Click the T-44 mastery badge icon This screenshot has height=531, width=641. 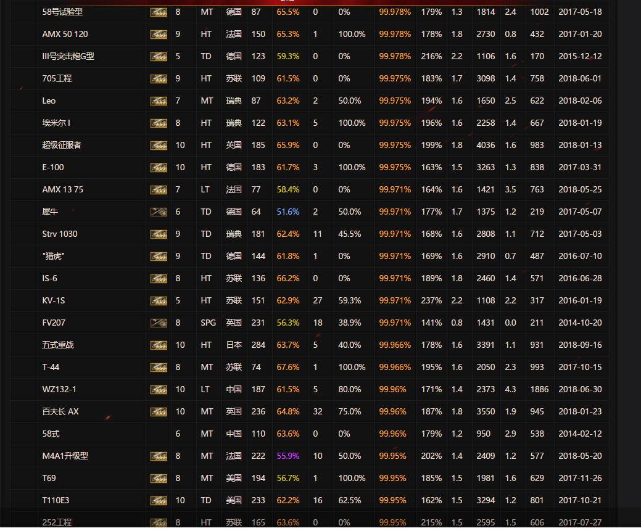coord(159,368)
